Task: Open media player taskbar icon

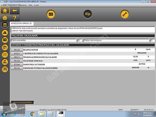Action: pos(23,114)
